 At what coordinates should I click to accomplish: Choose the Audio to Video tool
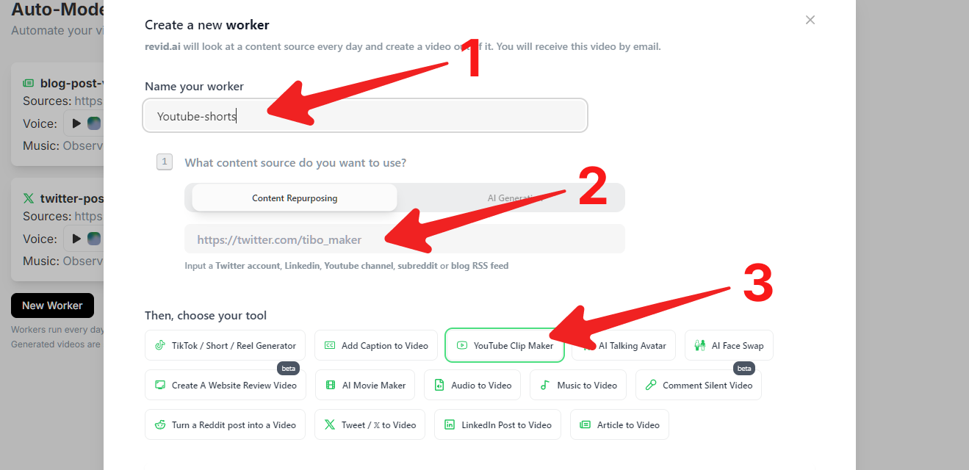[472, 385]
